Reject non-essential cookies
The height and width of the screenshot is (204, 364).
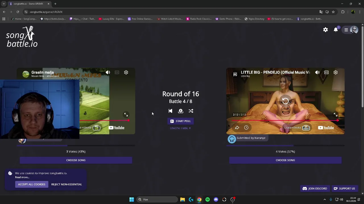pyautogui.click(x=67, y=184)
